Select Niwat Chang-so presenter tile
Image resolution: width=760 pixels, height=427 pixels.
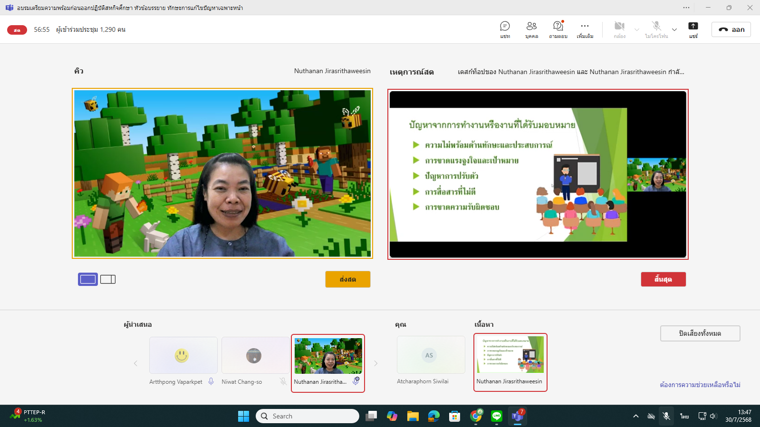255,355
